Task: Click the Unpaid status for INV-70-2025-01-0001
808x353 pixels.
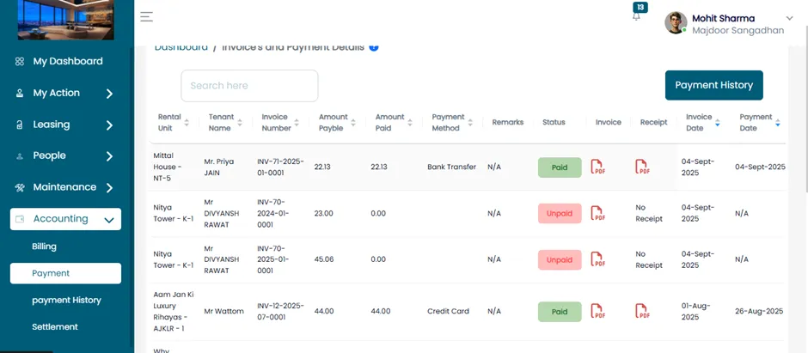Action: pyautogui.click(x=560, y=260)
